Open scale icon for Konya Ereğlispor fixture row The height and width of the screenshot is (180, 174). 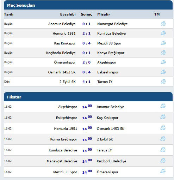coord(163,139)
